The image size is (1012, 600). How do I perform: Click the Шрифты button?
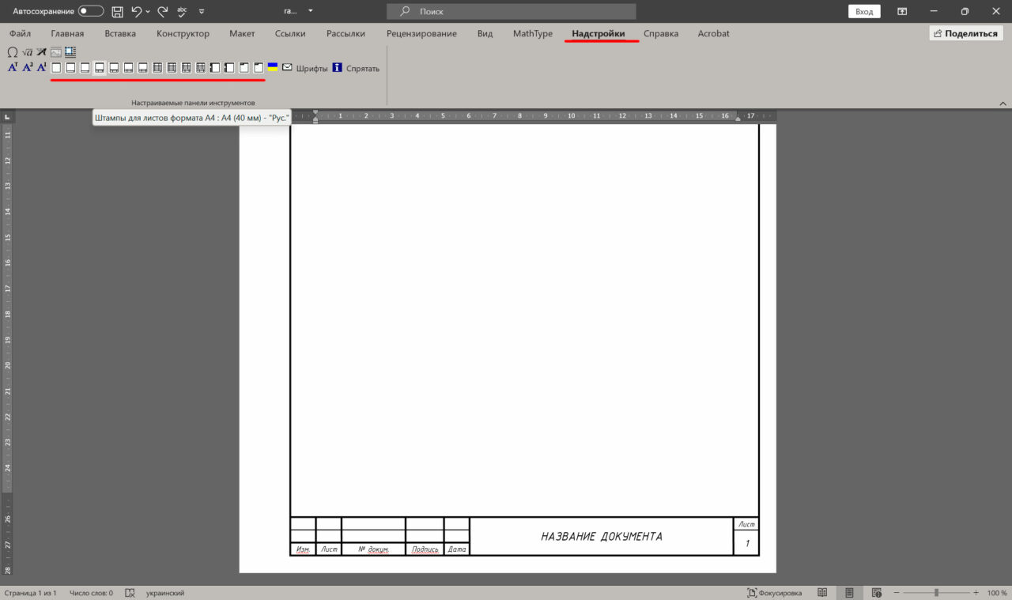tap(312, 69)
